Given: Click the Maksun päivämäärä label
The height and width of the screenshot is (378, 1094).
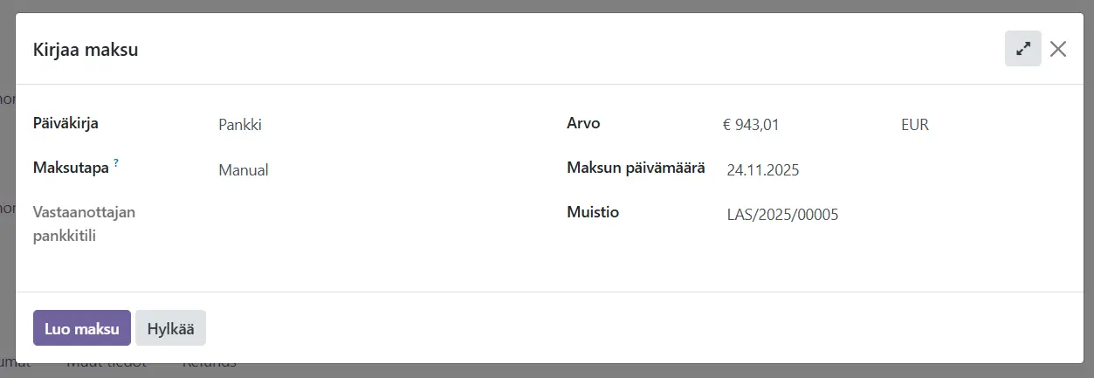Looking at the screenshot, I should point(636,168).
